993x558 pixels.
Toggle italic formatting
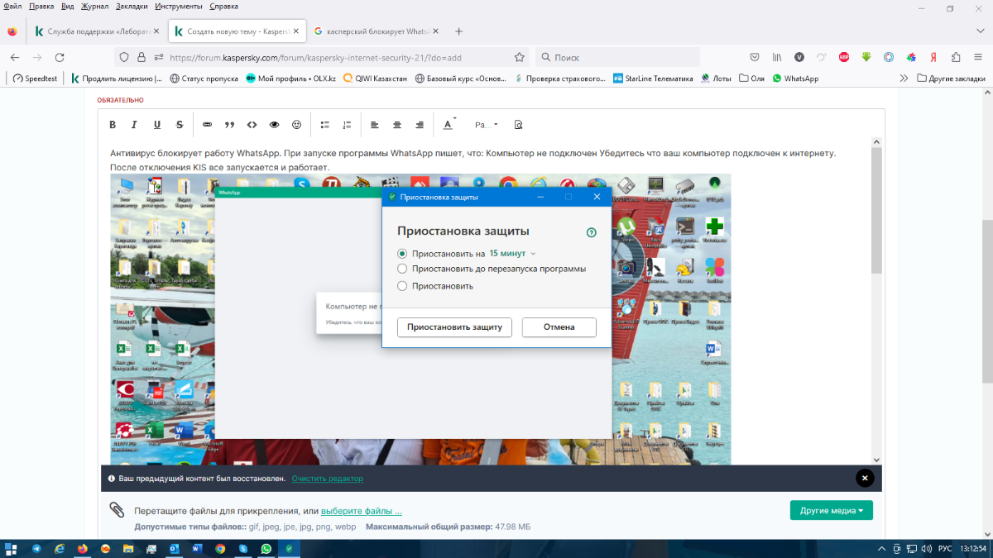[134, 125]
